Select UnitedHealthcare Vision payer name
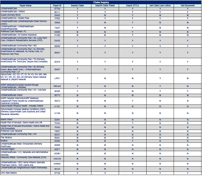This screenshot has width=202, height=176. [x=12, y=95]
